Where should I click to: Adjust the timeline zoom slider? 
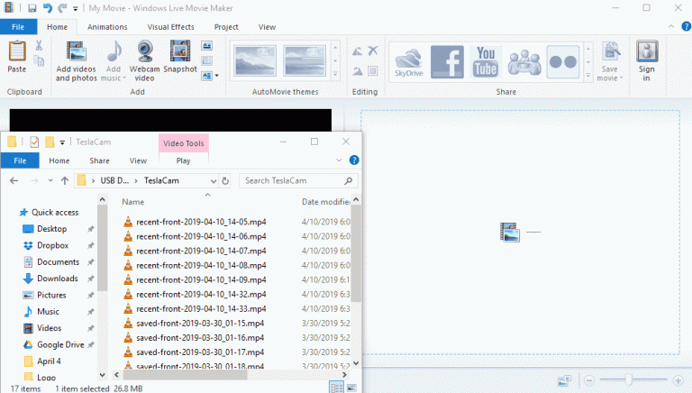(x=628, y=379)
